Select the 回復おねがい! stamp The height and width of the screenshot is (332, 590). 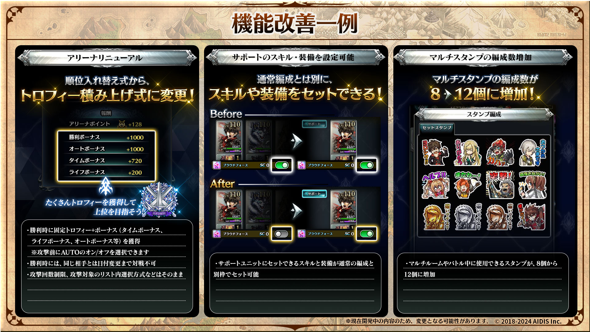point(533,185)
